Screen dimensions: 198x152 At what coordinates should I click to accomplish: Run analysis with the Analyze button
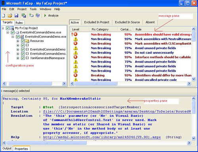coord(51,15)
